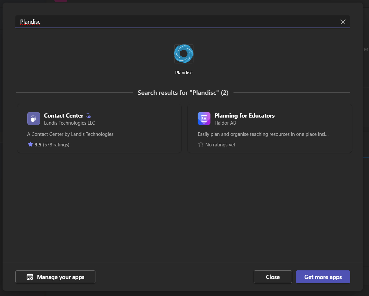Click the Haldor AB publisher name
The height and width of the screenshot is (296, 369).
[x=225, y=123]
